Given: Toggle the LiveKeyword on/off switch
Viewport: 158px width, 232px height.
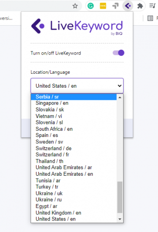Looking at the screenshot, I should [118, 53].
